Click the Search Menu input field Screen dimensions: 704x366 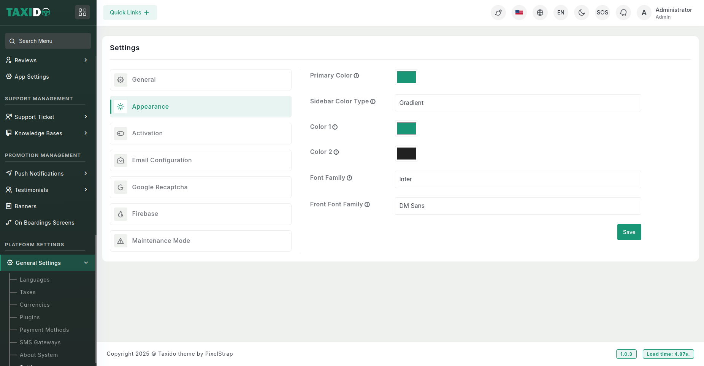click(48, 41)
